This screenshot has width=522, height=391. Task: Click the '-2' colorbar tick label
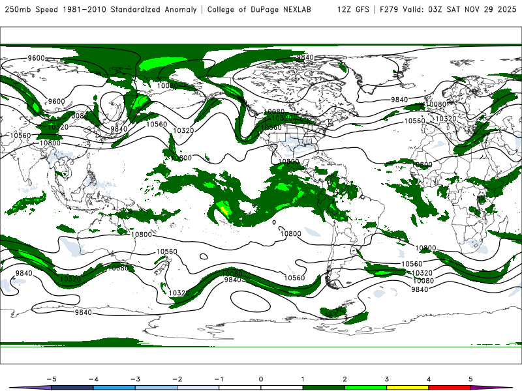click(x=177, y=379)
